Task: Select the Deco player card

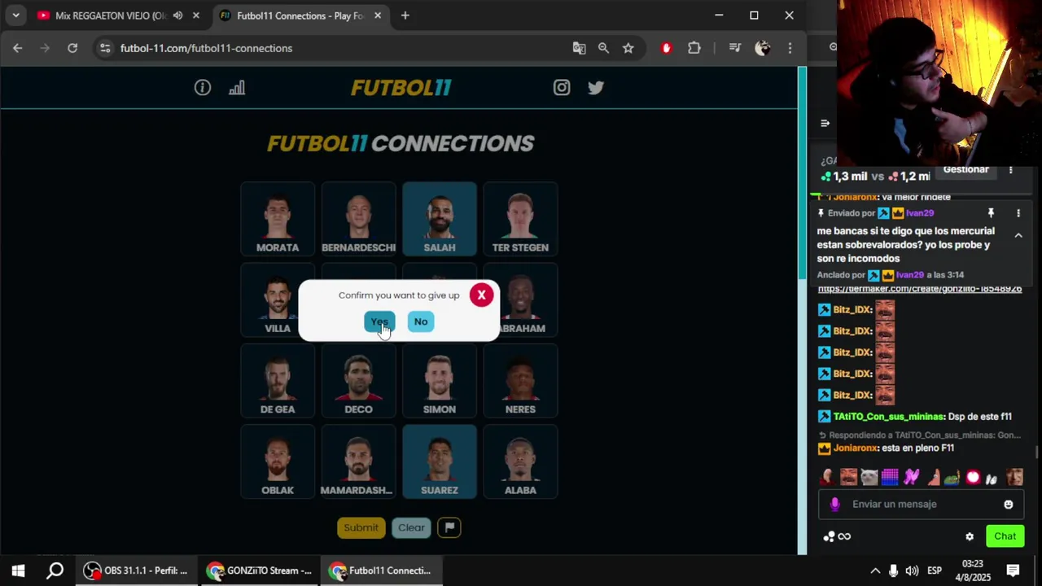Action: (358, 381)
